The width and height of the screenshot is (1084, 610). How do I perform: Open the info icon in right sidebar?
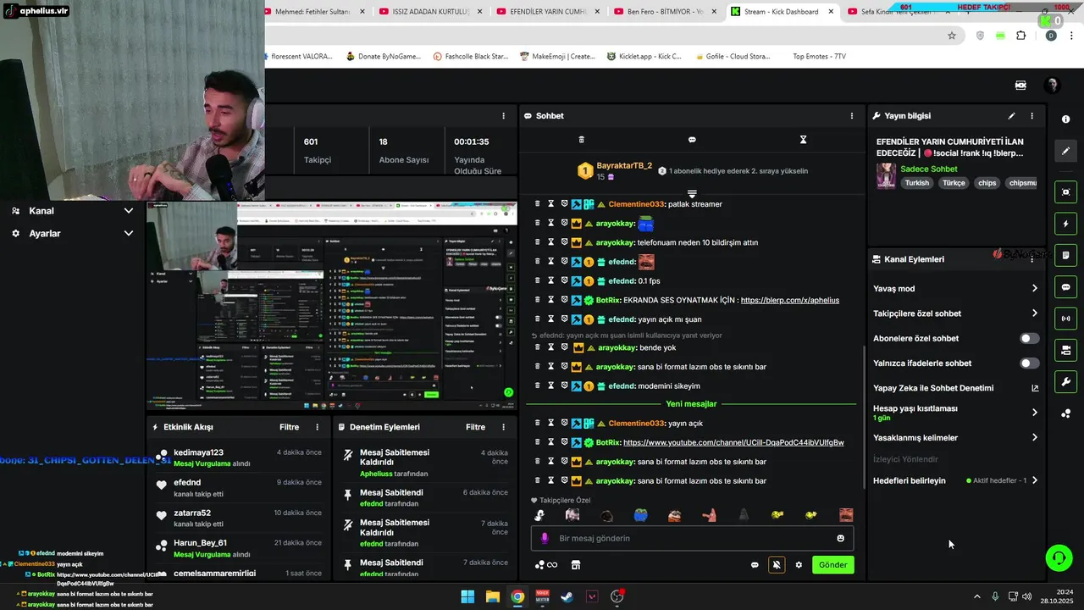point(1066,119)
